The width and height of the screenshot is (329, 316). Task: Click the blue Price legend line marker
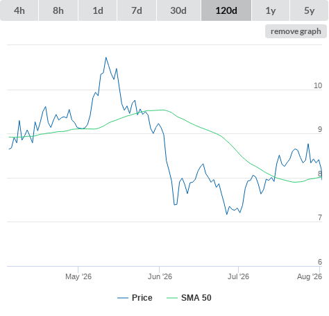click(123, 298)
